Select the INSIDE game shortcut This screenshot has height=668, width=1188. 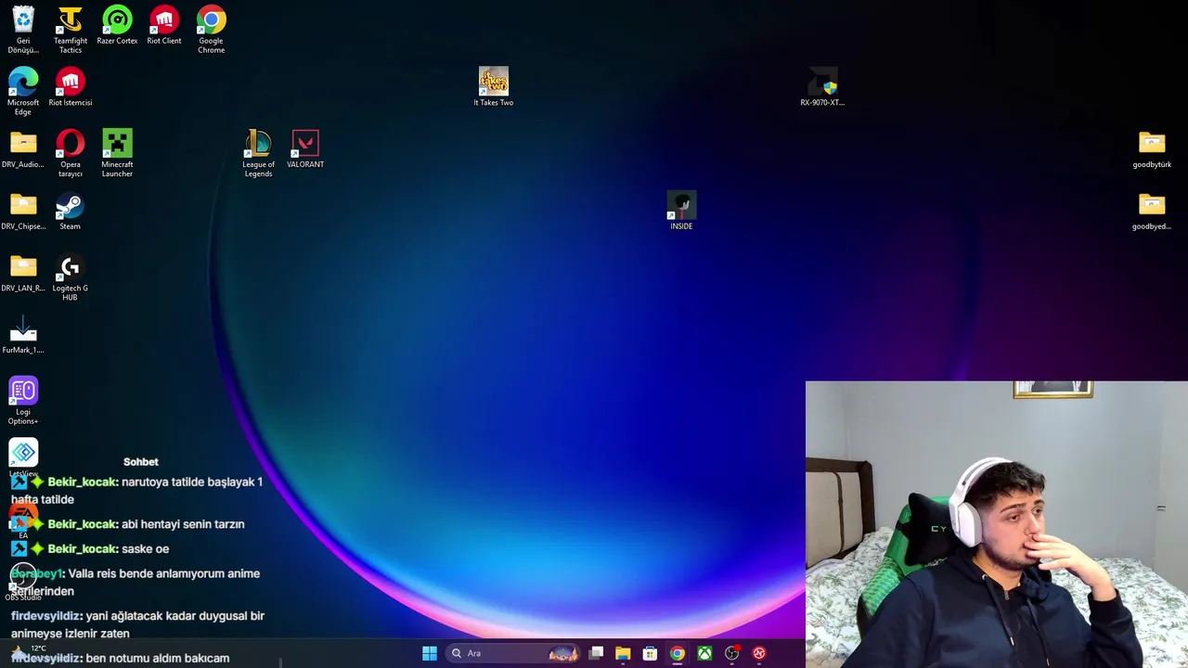tap(681, 212)
